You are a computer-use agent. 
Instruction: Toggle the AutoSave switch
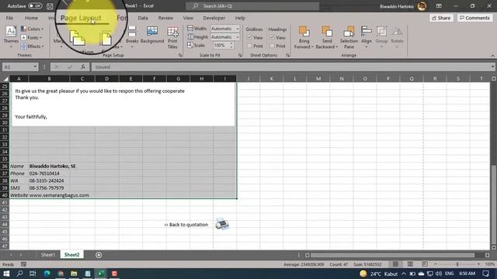[x=35, y=6]
